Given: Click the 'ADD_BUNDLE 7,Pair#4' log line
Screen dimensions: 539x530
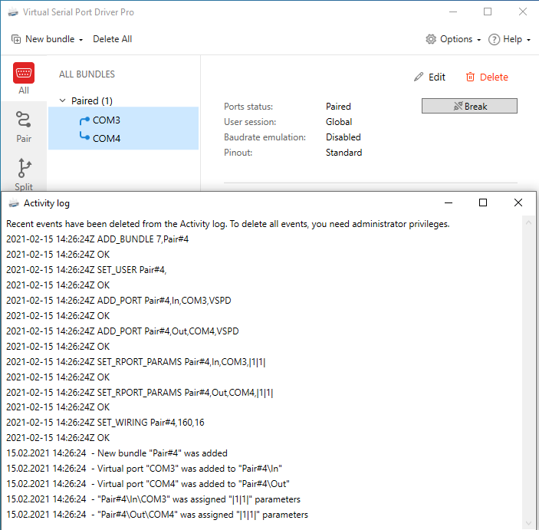Looking at the screenshot, I should (x=97, y=239).
